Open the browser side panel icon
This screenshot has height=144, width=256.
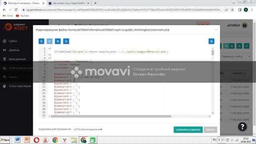coord(240,10)
